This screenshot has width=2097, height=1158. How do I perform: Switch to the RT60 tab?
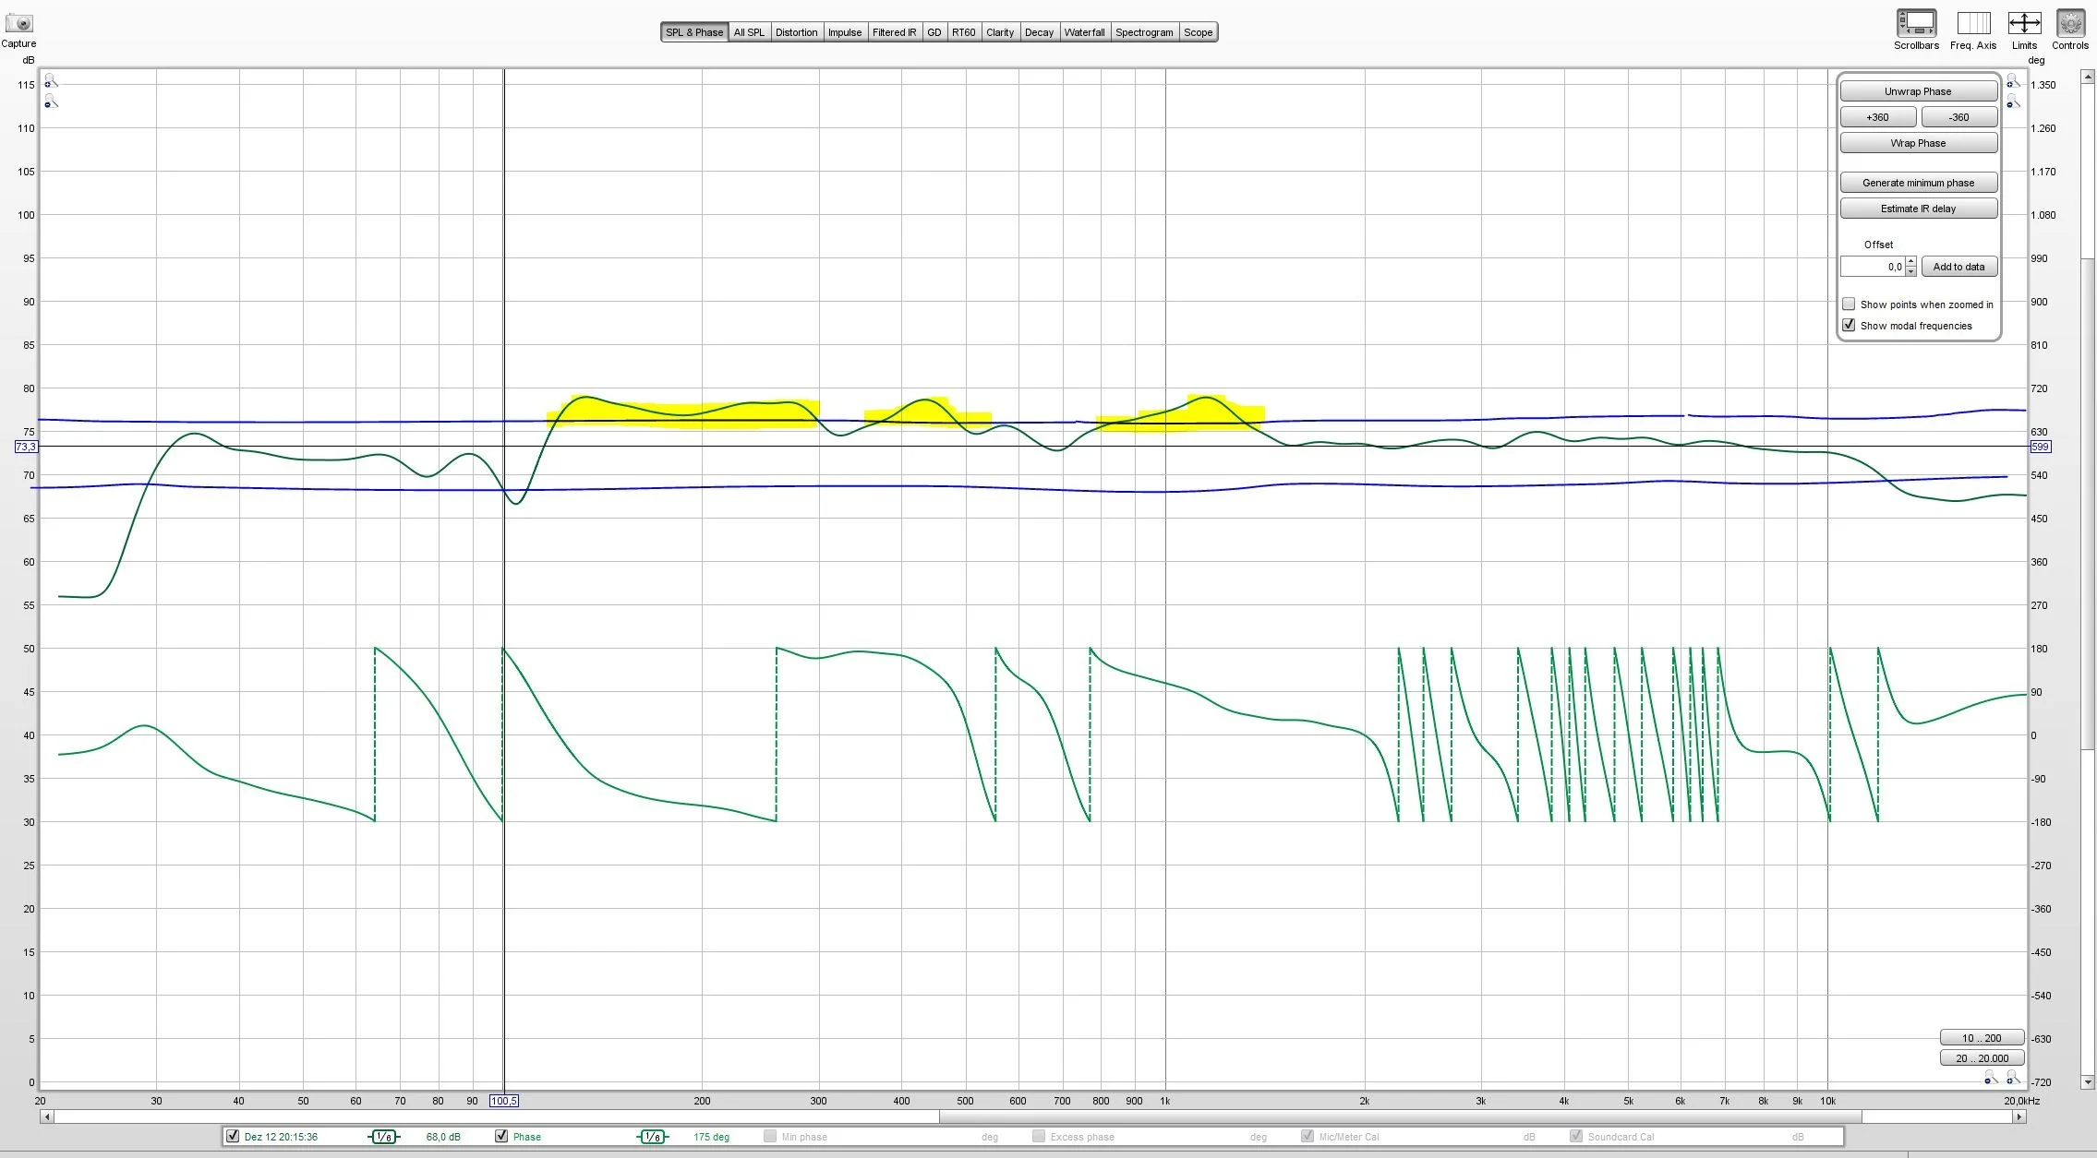click(963, 32)
